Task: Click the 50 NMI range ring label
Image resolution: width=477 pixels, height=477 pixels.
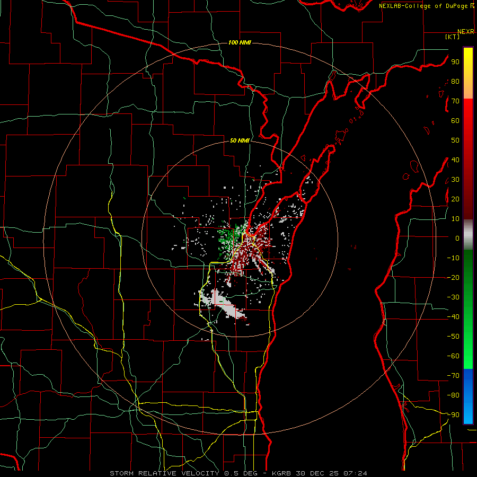Action: 240,140
